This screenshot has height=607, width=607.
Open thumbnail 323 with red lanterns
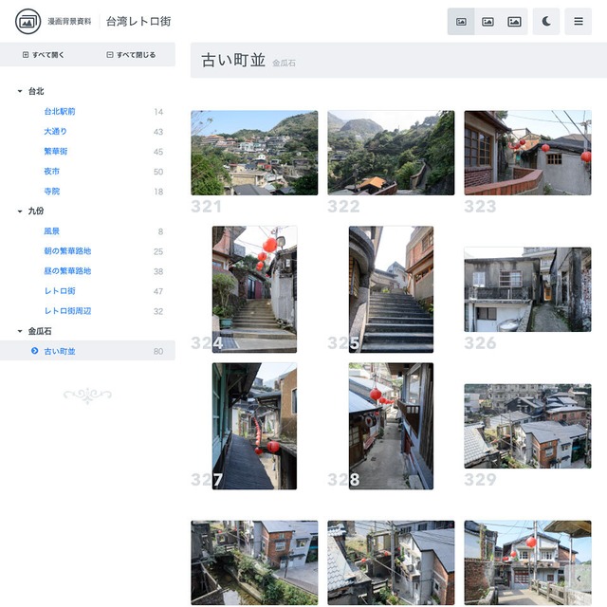pos(527,153)
